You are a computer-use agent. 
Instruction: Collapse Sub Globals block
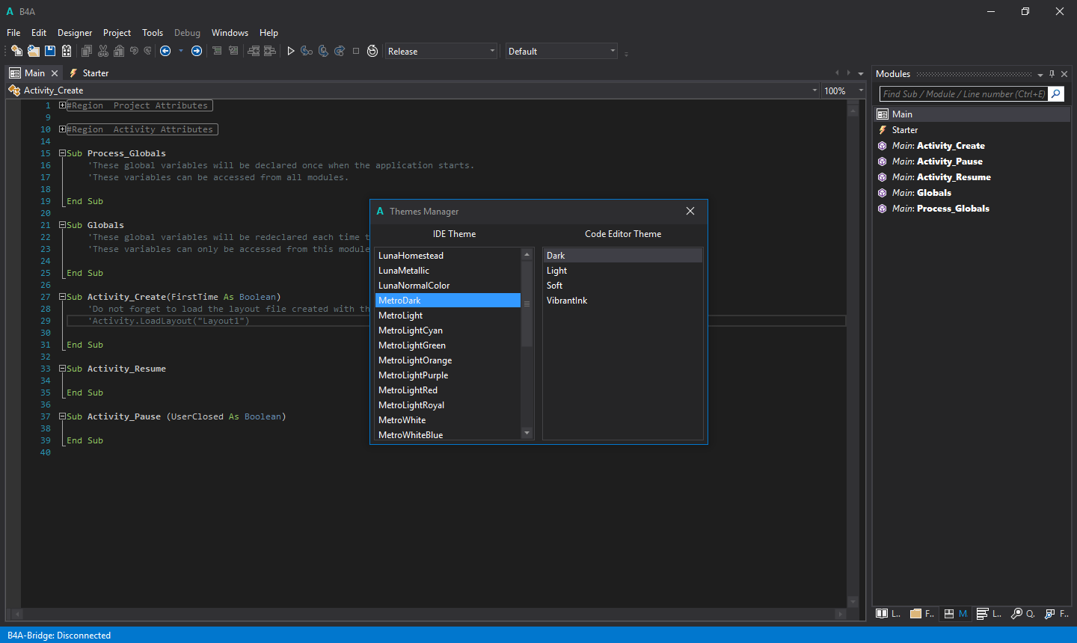[62, 225]
